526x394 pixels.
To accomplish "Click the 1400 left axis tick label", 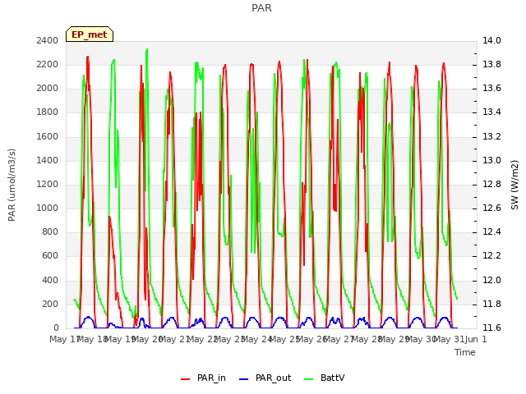I will [x=48, y=160].
